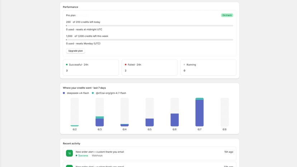This screenshot has width=297, height=167.
Task: Click the Recent activity heading
Action: coord(72,143)
